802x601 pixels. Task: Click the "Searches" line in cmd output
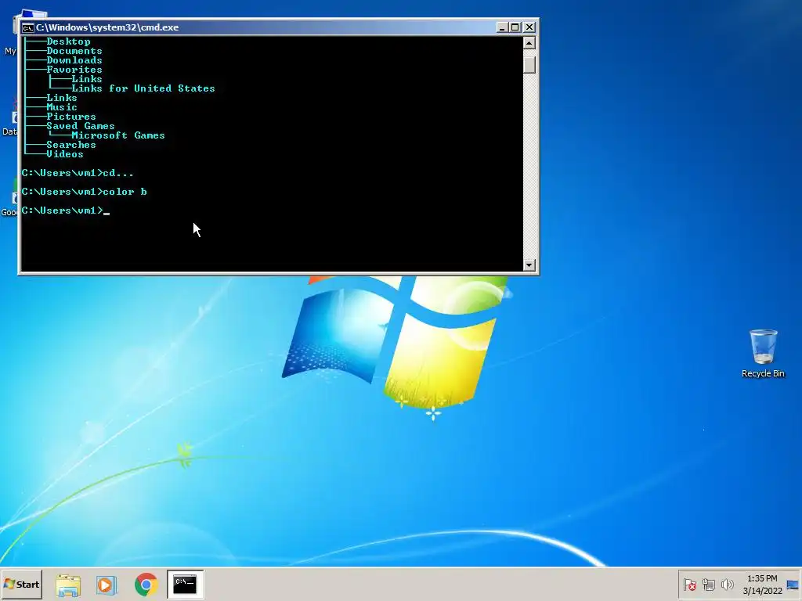(x=71, y=145)
